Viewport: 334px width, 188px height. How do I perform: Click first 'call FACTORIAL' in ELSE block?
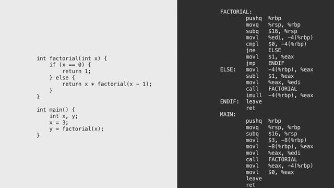pos(271,89)
